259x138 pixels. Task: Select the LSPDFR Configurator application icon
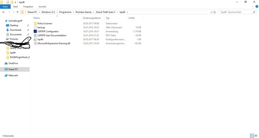(35, 31)
